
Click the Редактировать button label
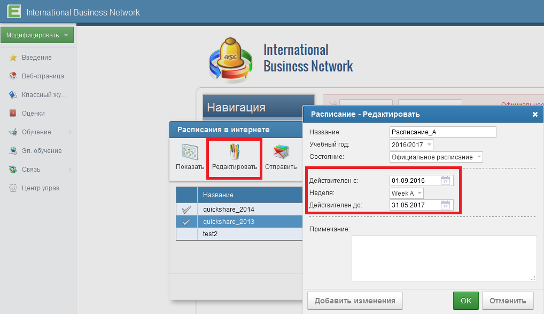click(235, 167)
